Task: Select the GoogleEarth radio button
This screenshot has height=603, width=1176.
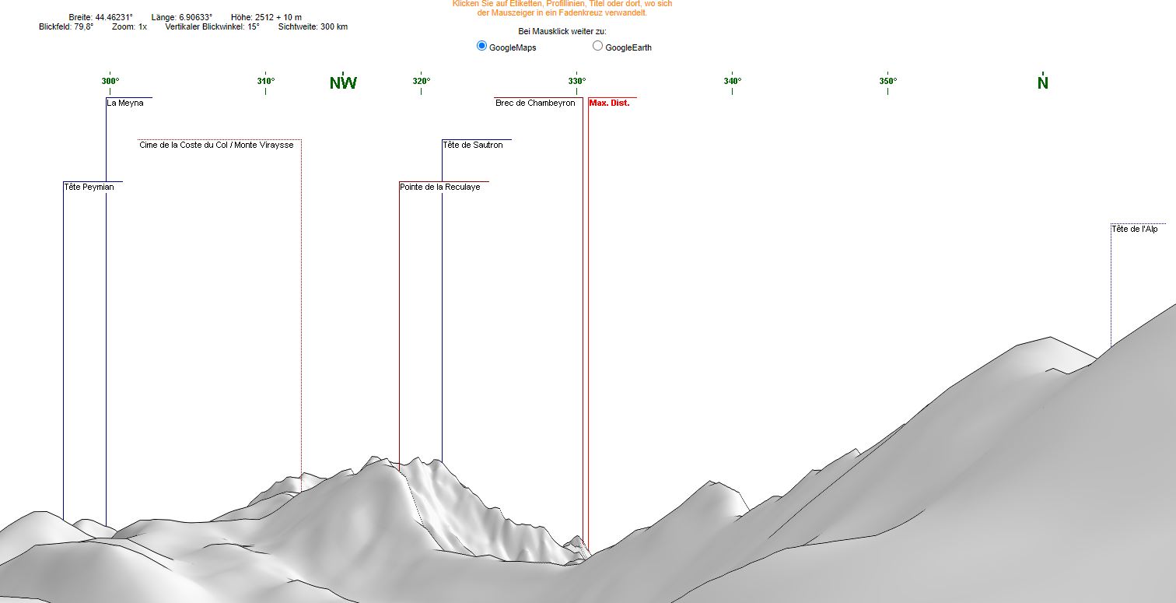Action: [597, 47]
